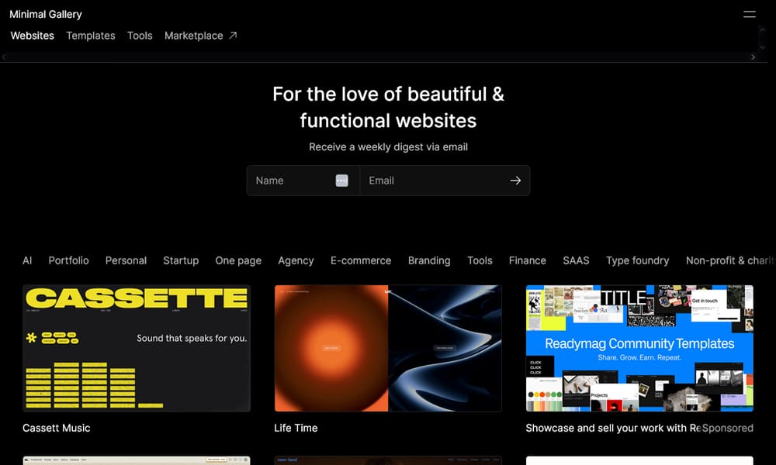
Task: Filter websites by Type foundry
Action: (637, 260)
